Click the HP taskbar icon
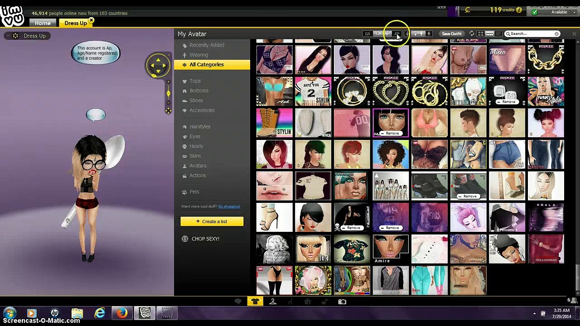This screenshot has height=326, width=580. pos(54,313)
